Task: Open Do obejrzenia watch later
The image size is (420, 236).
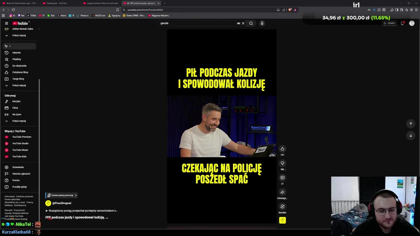Action: click(x=20, y=66)
